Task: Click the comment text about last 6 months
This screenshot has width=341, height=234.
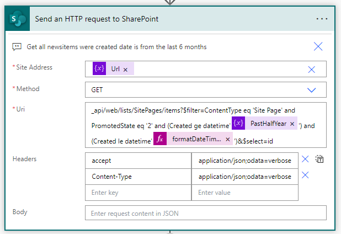Action: 116,47
